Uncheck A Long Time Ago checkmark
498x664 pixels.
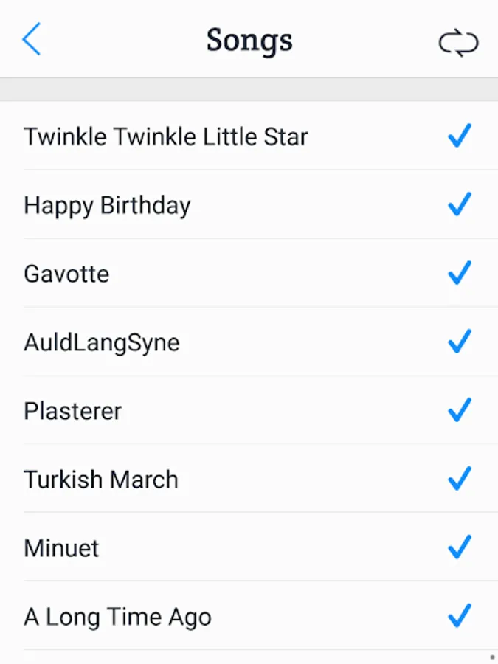(459, 616)
